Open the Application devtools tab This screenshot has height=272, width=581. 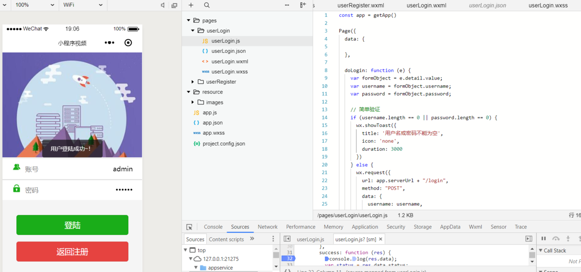[x=365, y=227]
